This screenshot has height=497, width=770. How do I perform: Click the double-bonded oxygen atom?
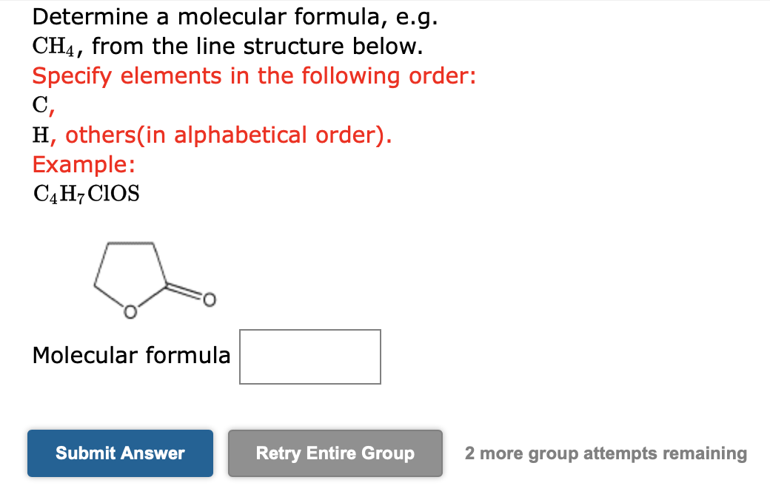pyautogui.click(x=208, y=300)
